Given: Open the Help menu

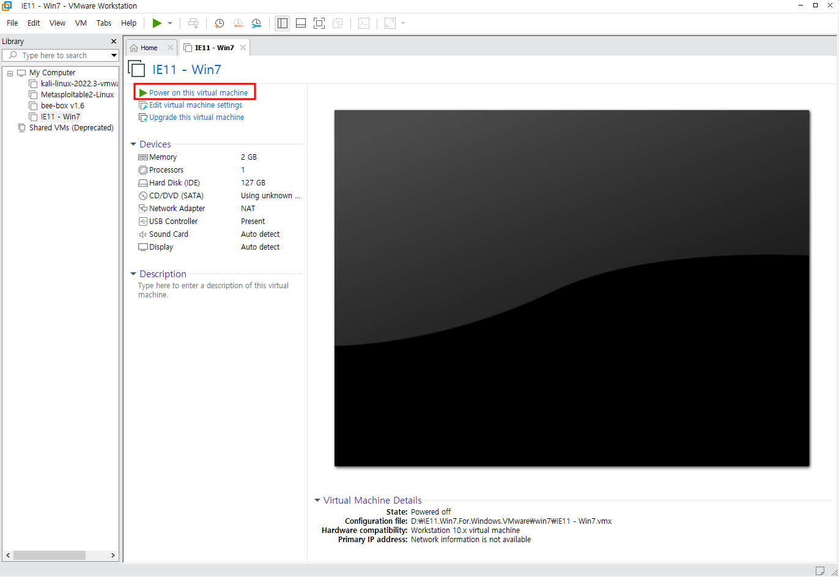Looking at the screenshot, I should [x=129, y=23].
